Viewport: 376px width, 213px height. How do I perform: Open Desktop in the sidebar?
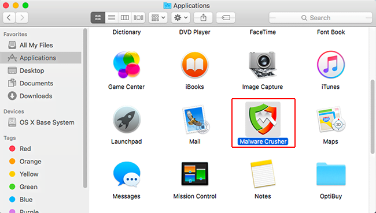(x=40, y=70)
